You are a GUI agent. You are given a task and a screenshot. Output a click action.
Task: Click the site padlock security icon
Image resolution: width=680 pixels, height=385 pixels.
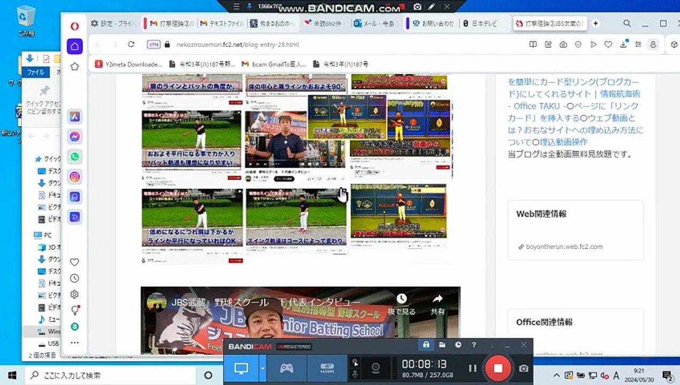[x=167, y=44]
